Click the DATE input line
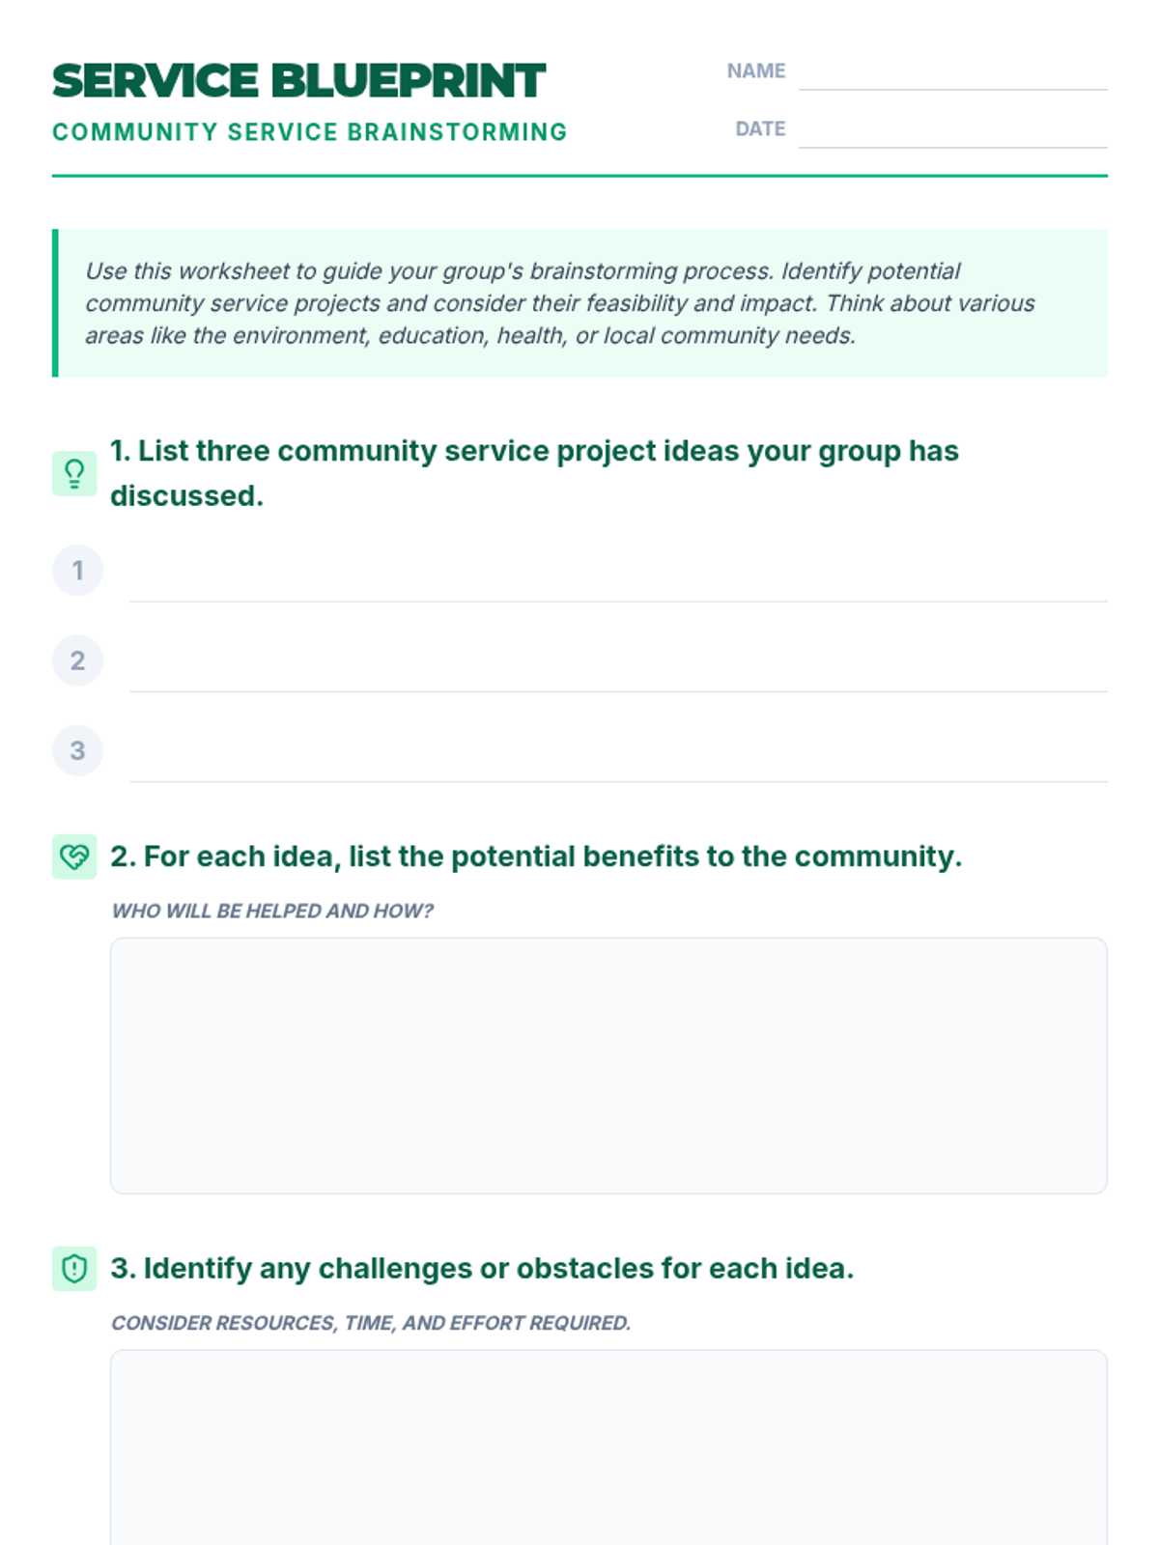The width and height of the screenshot is (1159, 1545). (953, 129)
